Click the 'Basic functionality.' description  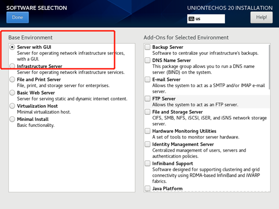36,125
